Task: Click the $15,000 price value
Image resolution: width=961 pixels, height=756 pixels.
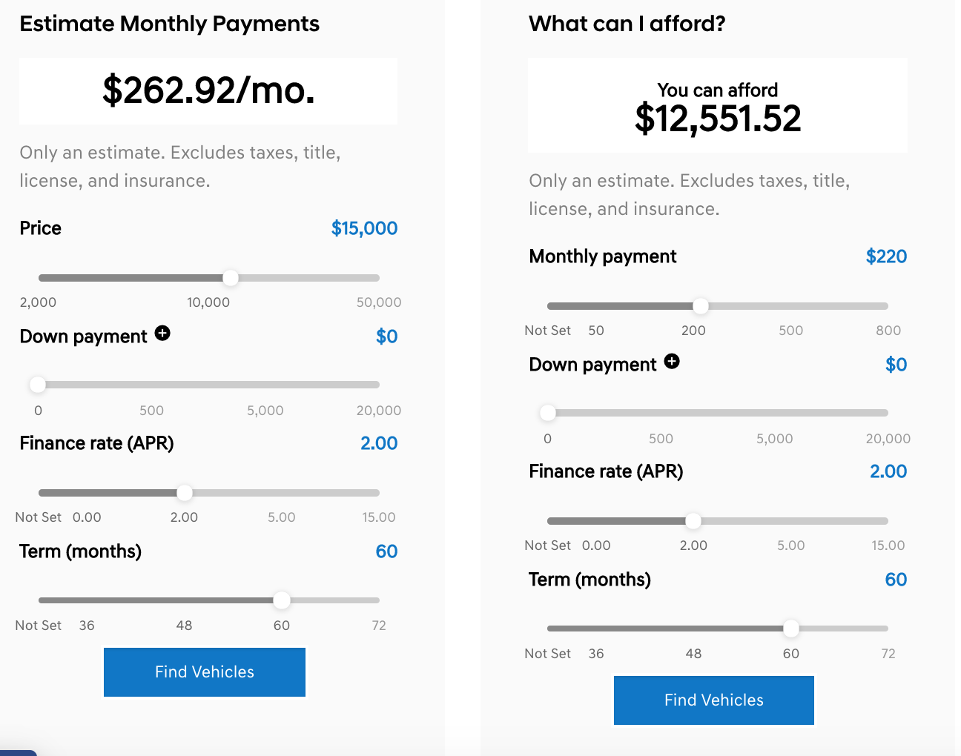Action: click(364, 228)
